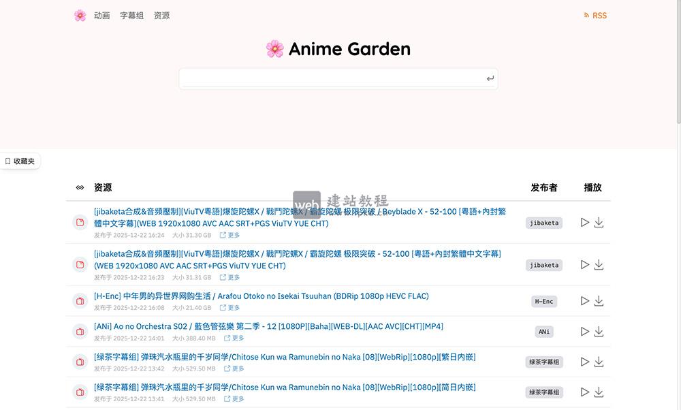Open the 动画 menu item
681x410 pixels.
[x=101, y=15]
